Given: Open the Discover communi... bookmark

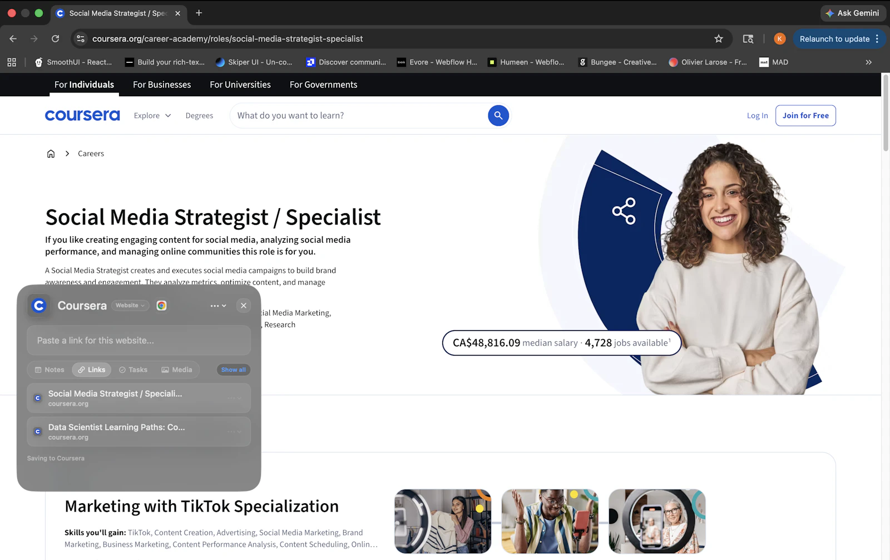Looking at the screenshot, I should tap(346, 62).
